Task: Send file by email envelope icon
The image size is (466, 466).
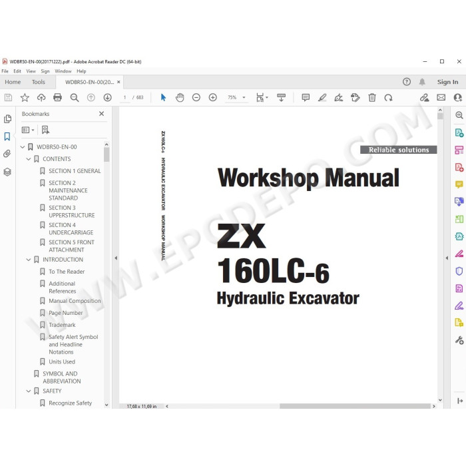Action: [441, 97]
